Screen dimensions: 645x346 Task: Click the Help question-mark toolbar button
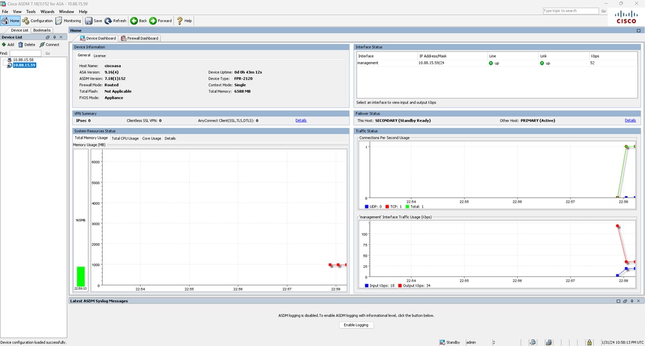click(x=184, y=21)
